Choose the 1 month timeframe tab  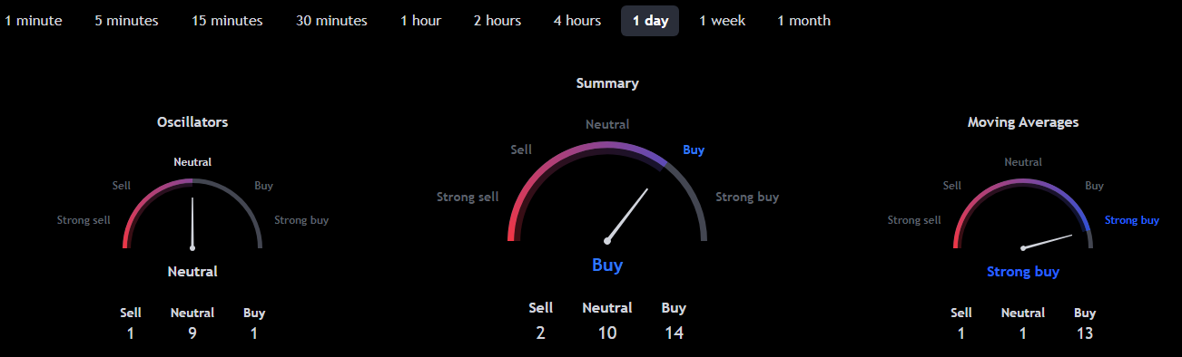point(803,21)
